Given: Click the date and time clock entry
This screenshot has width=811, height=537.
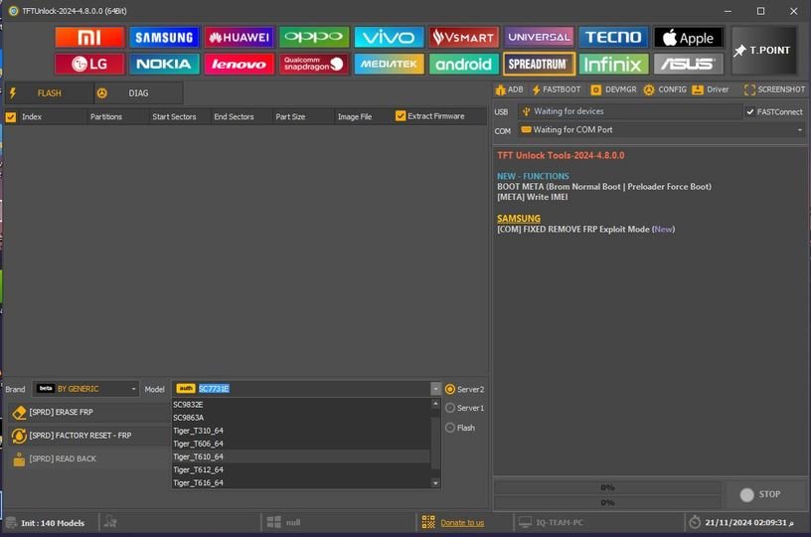Looking at the screenshot, I should tap(749, 522).
